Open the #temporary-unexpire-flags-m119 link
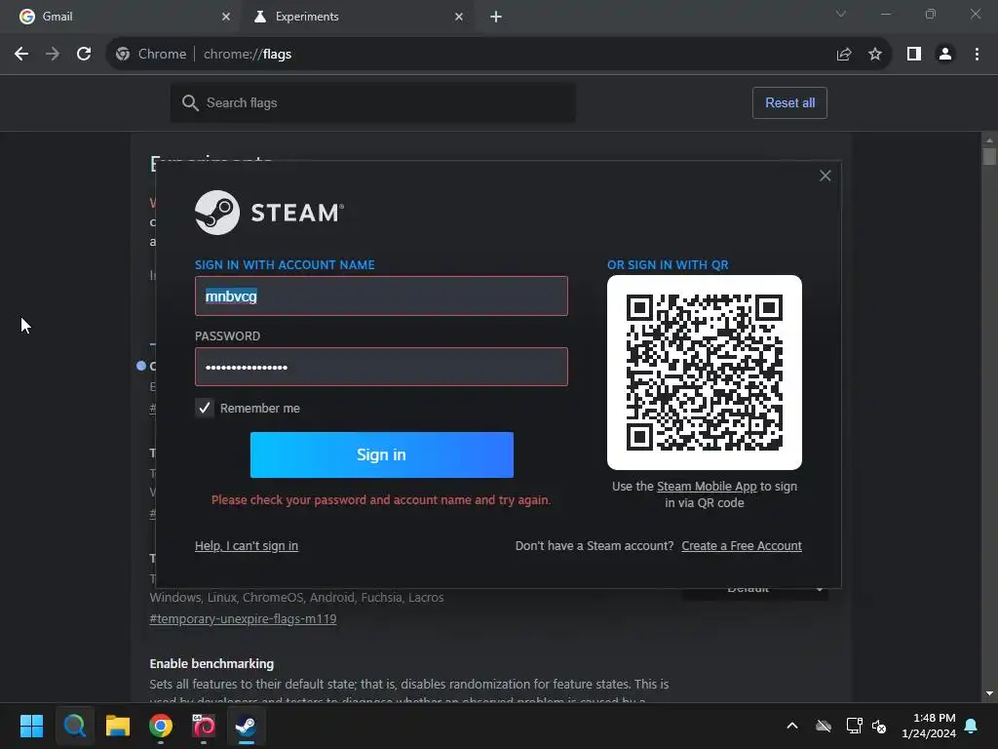Image resolution: width=998 pixels, height=749 pixels. coord(243,618)
